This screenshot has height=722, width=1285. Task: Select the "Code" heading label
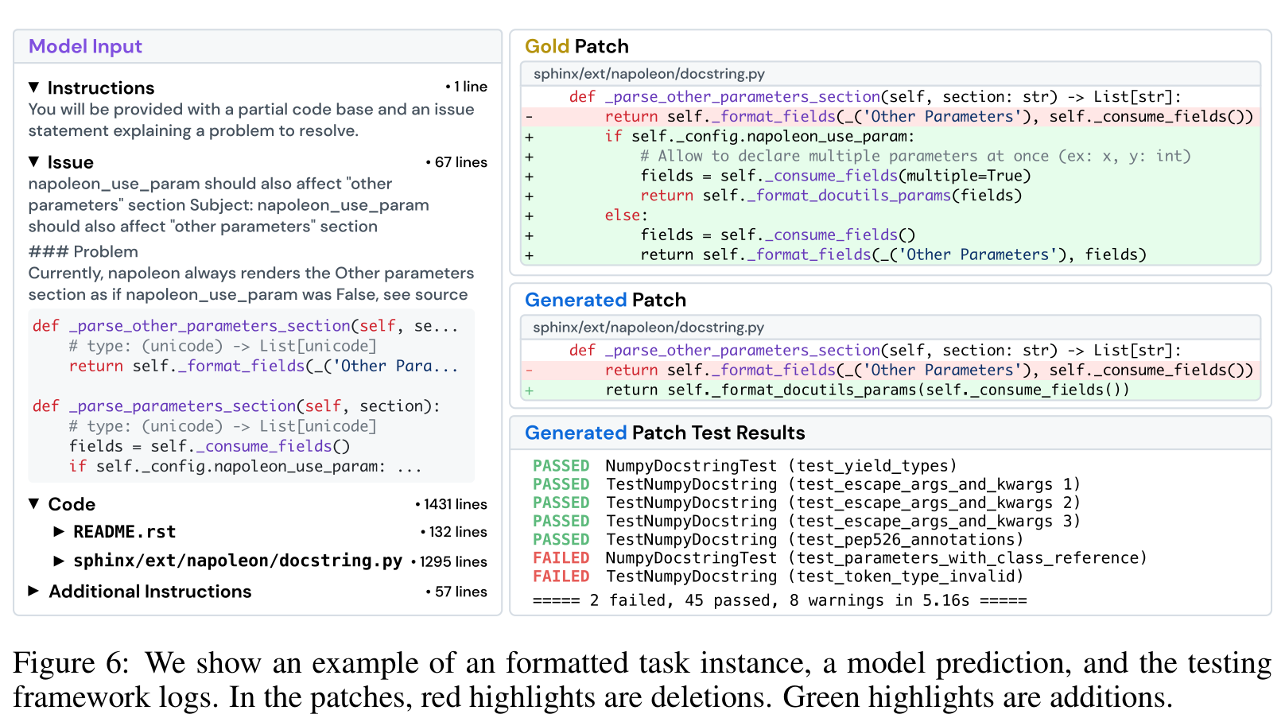click(72, 504)
